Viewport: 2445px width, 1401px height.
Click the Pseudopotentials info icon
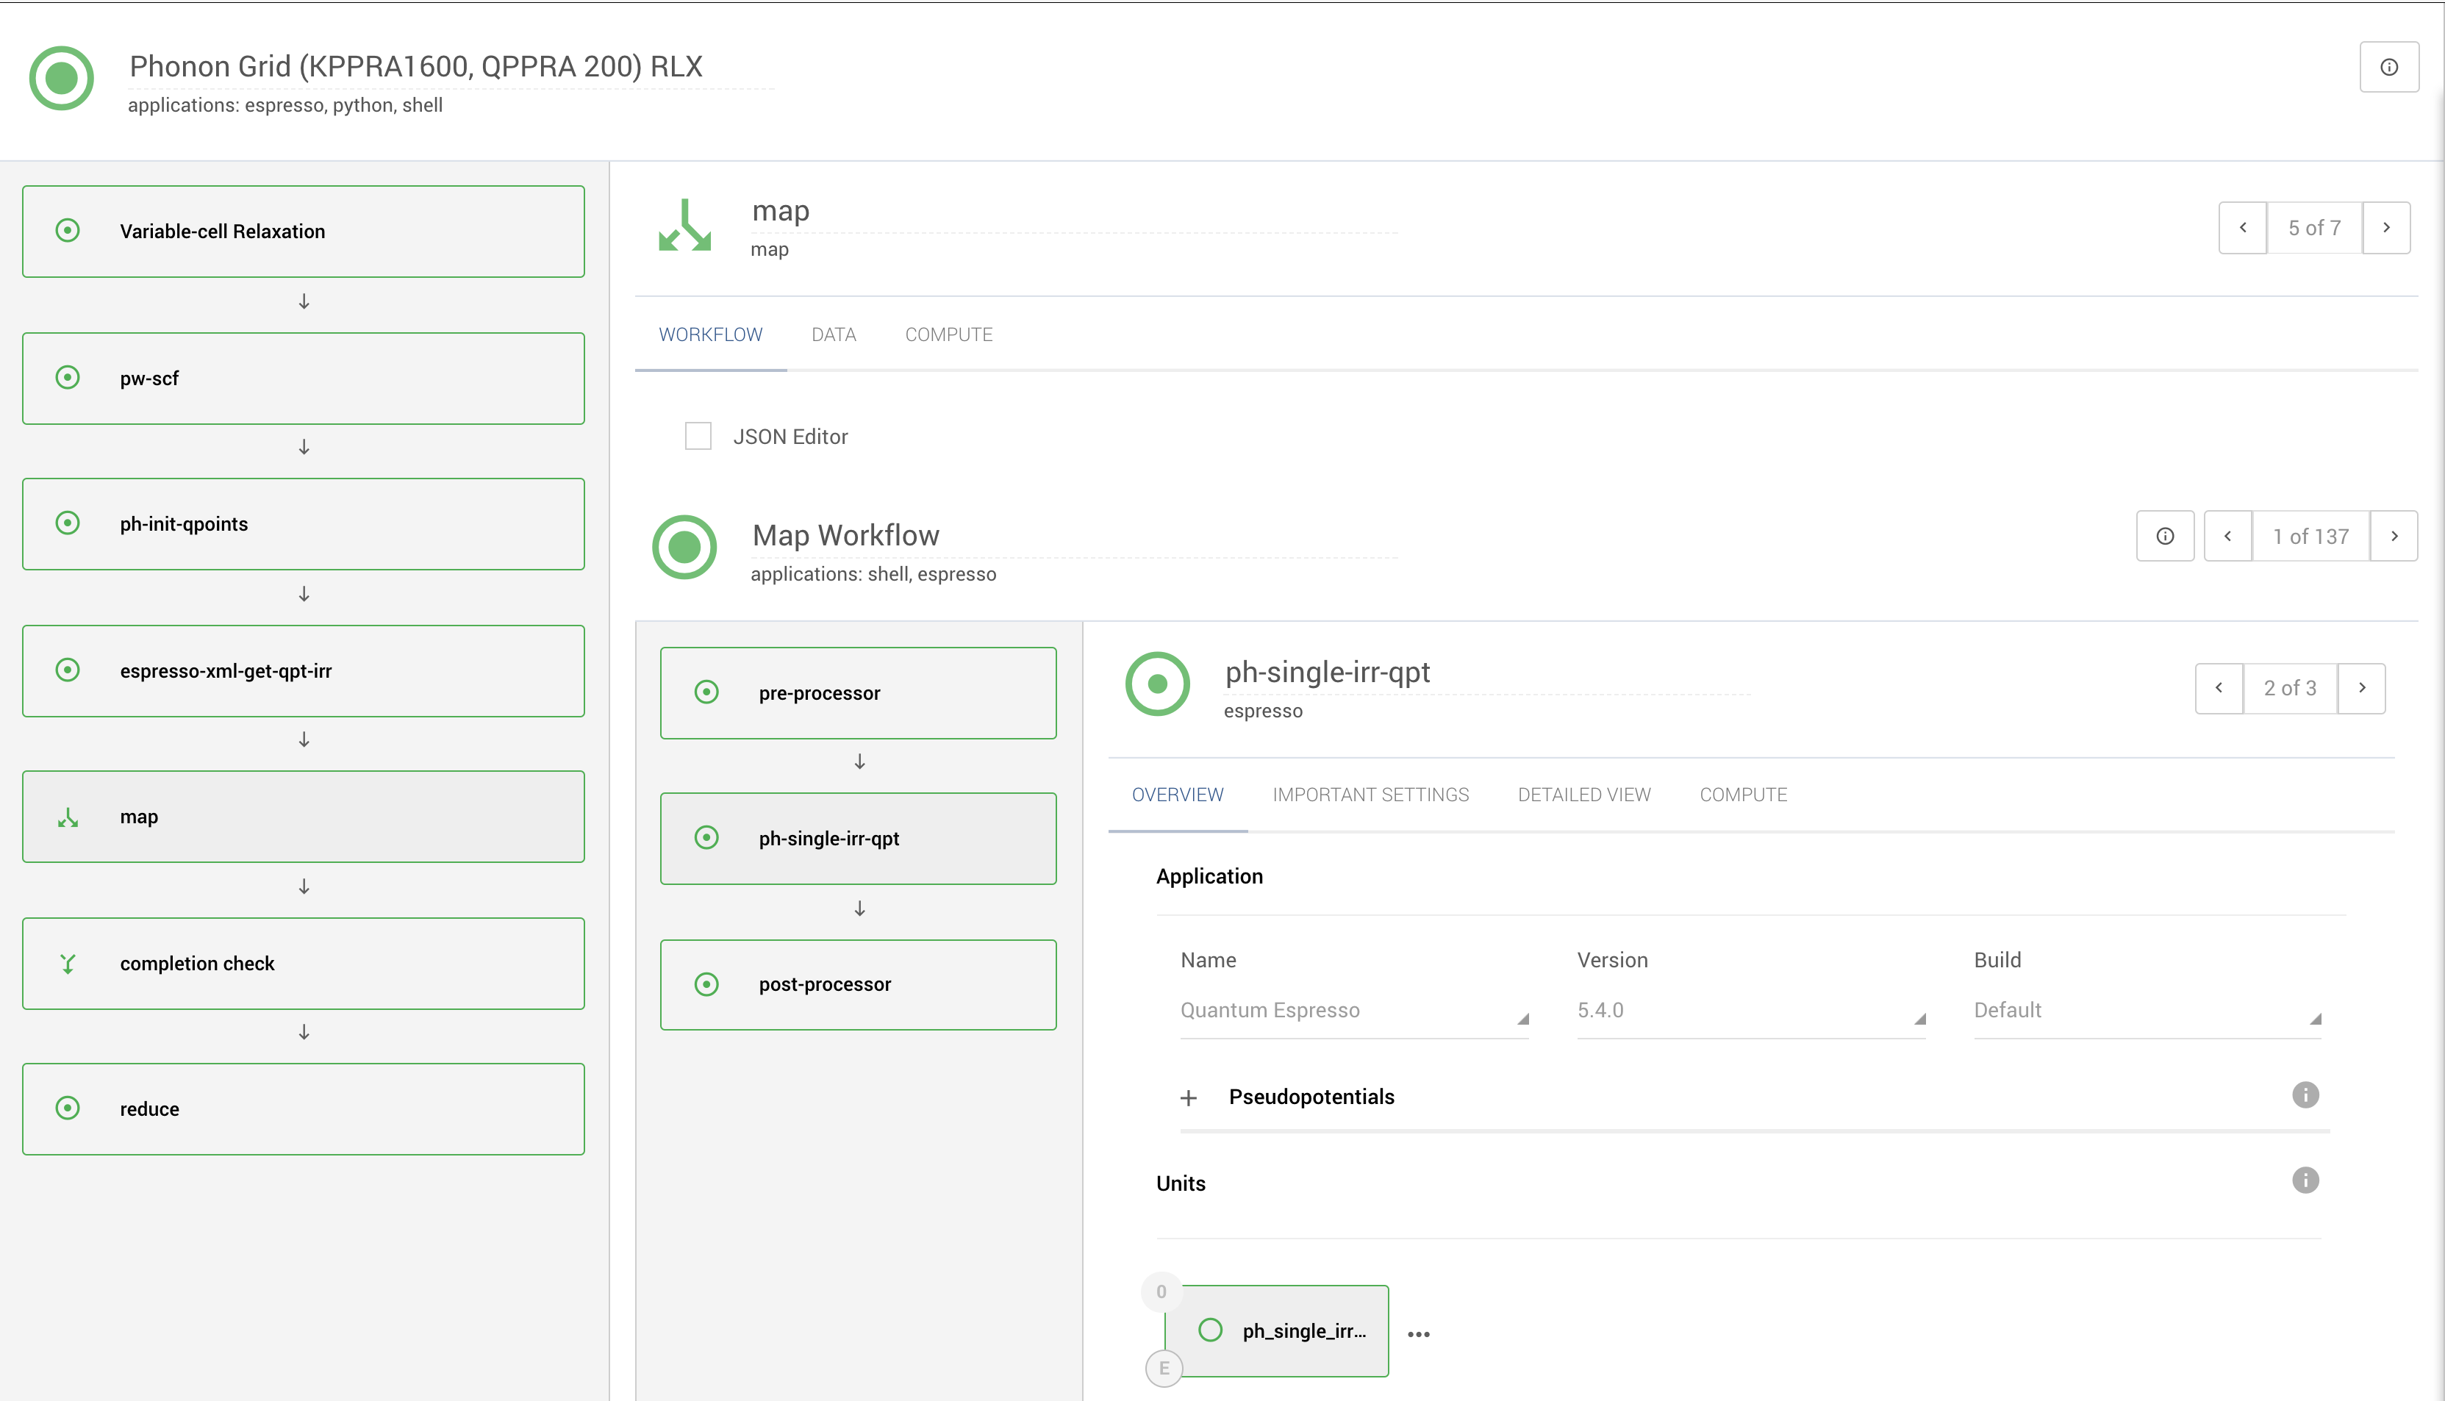[x=2305, y=1095]
